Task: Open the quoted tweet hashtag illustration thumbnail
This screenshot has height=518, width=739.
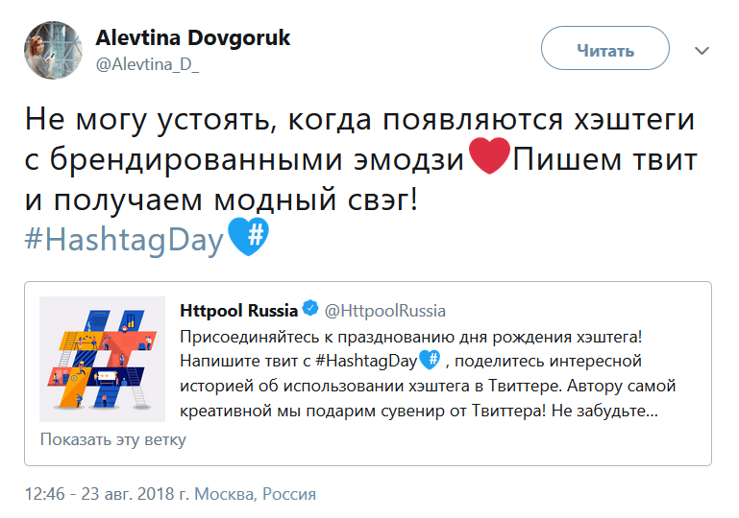Action: 102,359
